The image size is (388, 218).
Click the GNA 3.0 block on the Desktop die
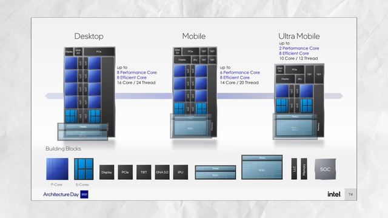click(x=78, y=52)
